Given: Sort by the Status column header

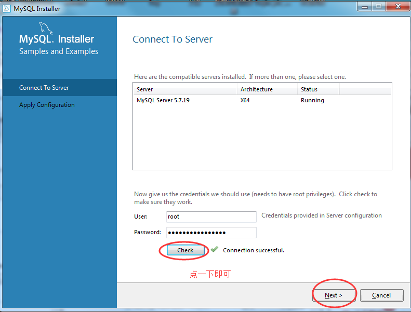Looking at the screenshot, I should (x=318, y=89).
